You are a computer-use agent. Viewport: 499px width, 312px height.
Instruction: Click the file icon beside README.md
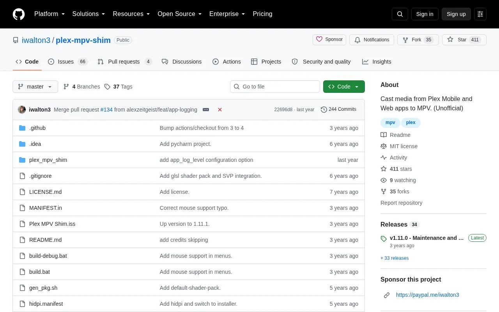[22, 240]
